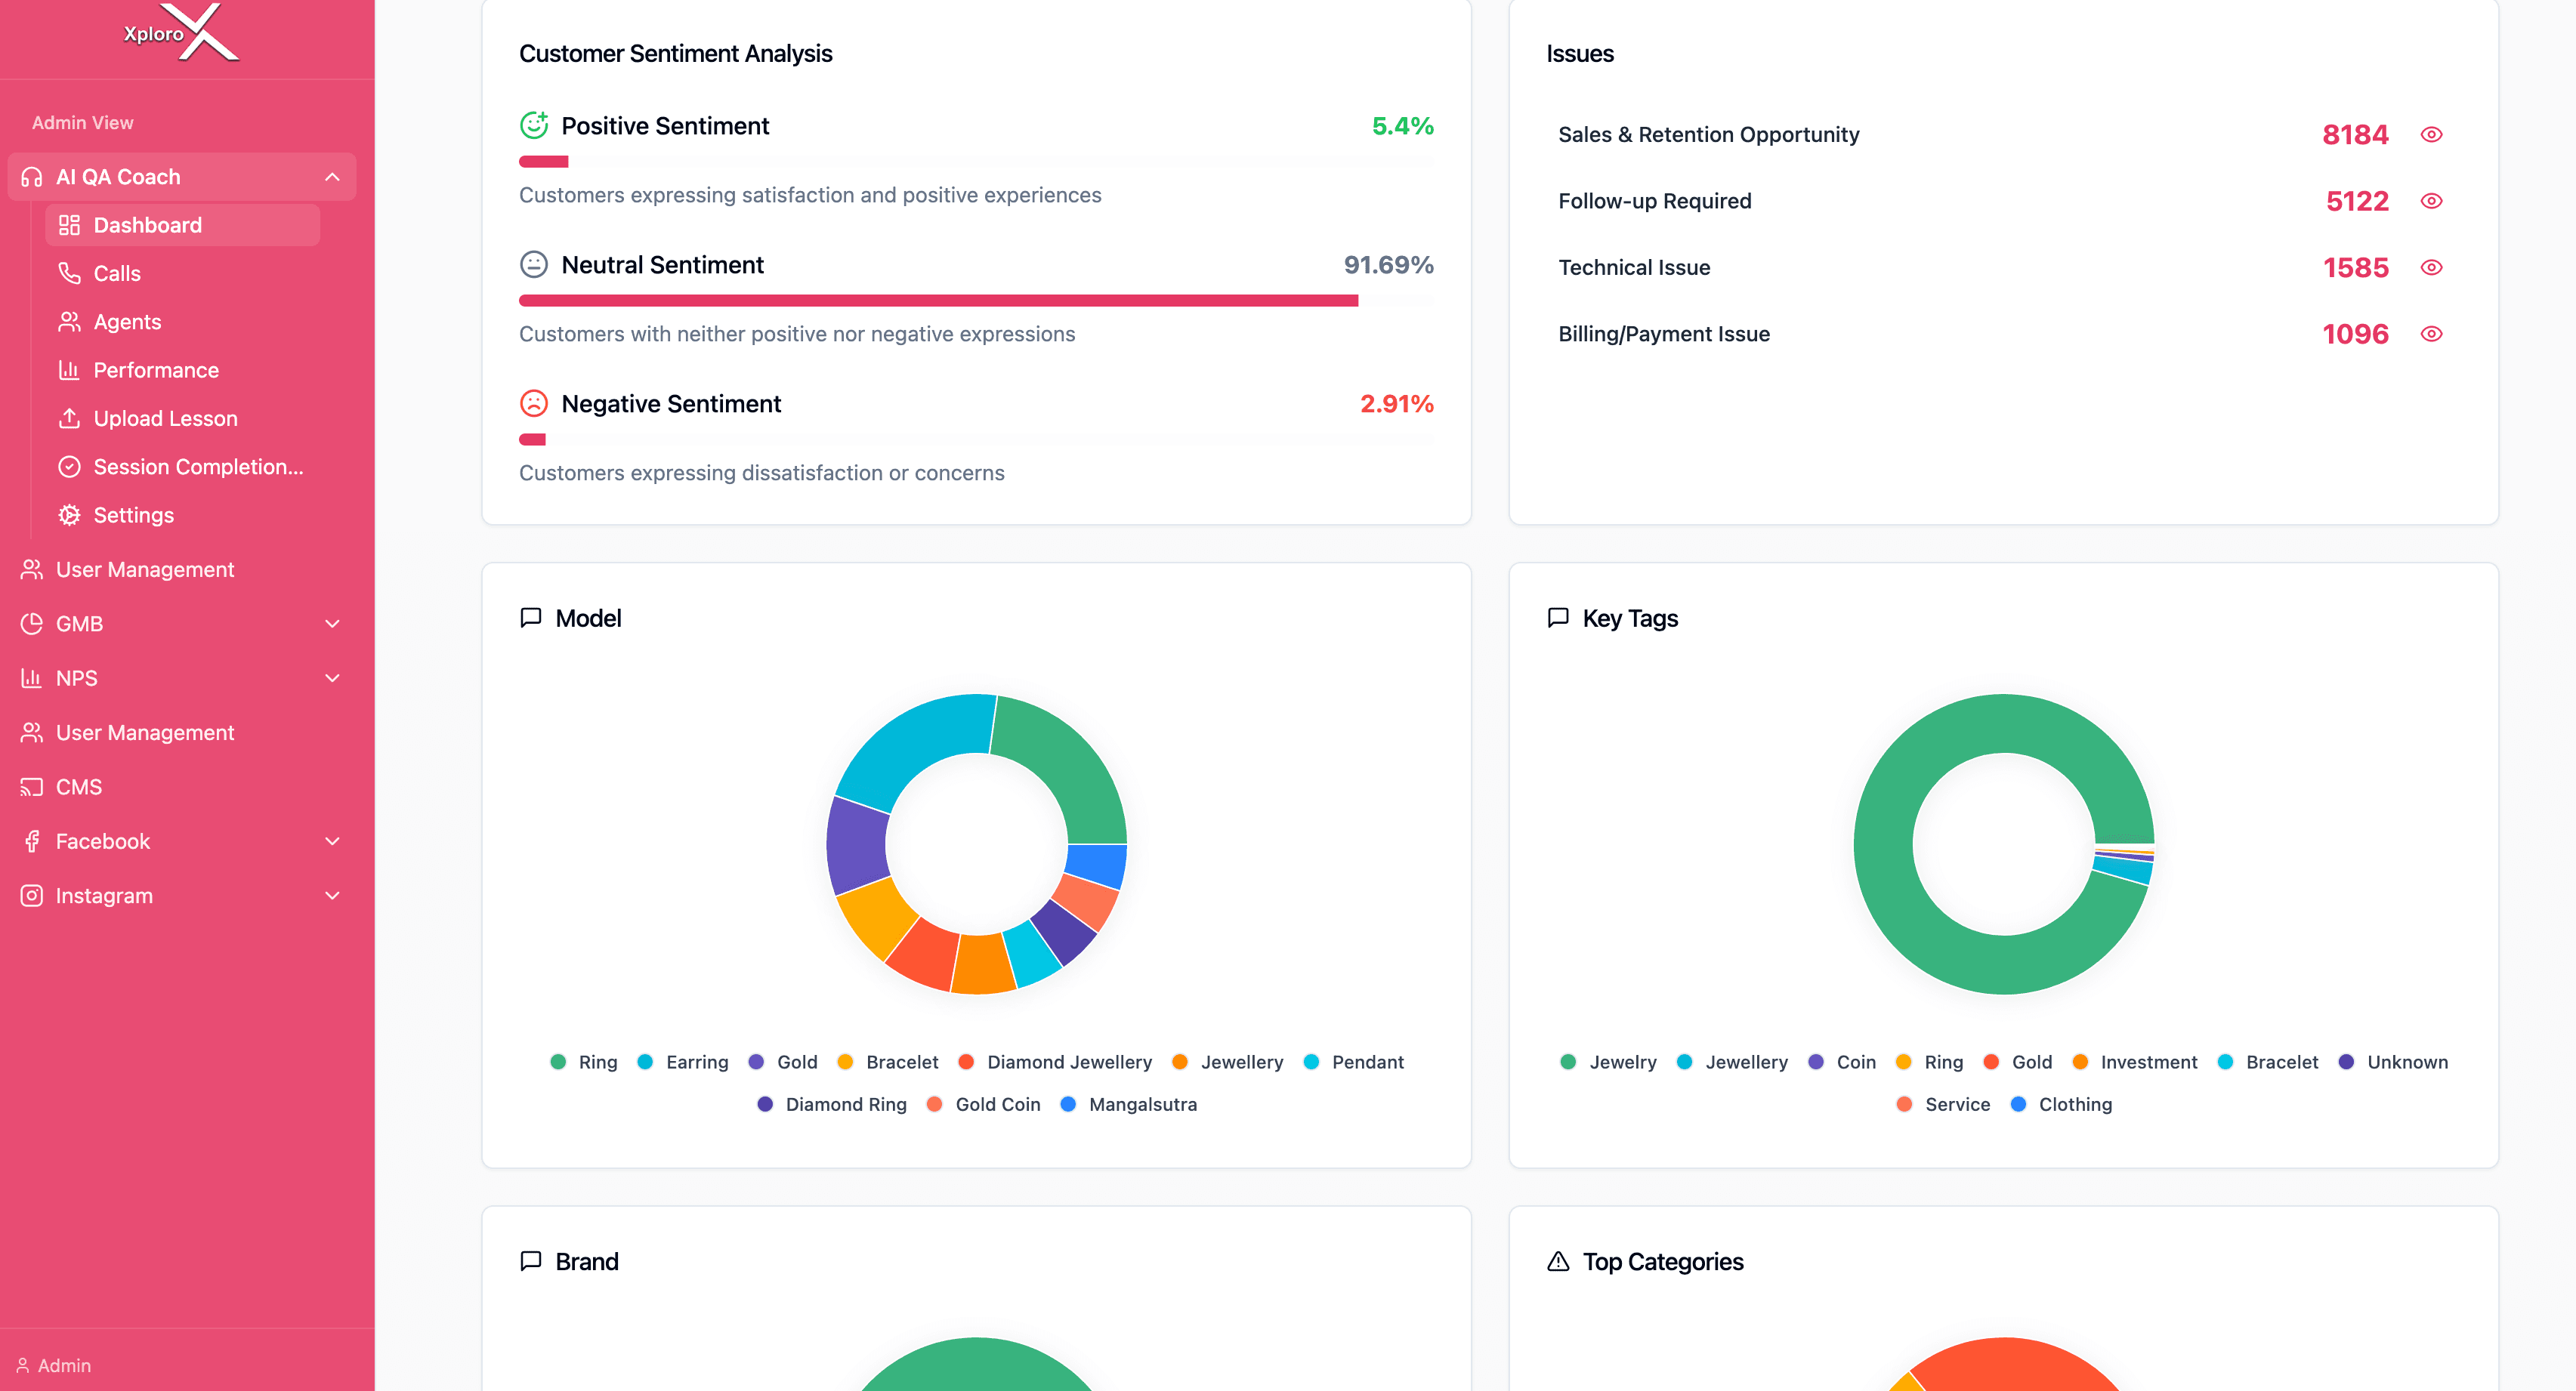The height and width of the screenshot is (1391, 2576).
Task: Open the Agents section via its icon
Action: click(69, 321)
